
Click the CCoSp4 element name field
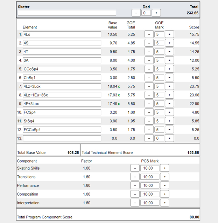tap(62, 69)
